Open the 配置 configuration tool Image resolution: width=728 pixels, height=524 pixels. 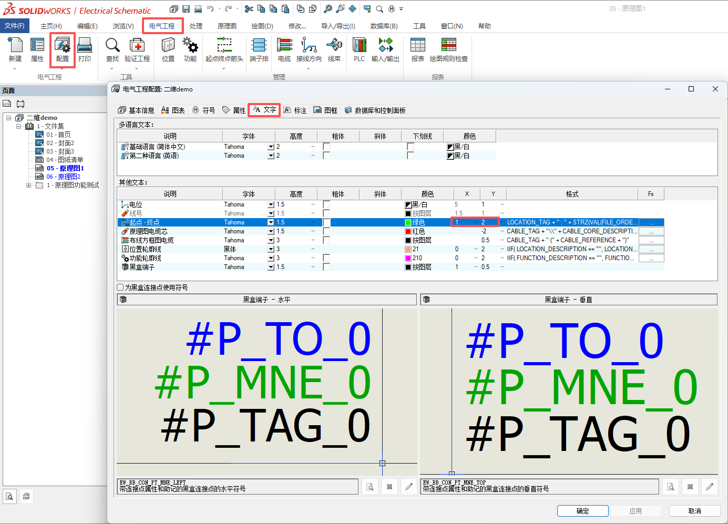tap(63, 50)
